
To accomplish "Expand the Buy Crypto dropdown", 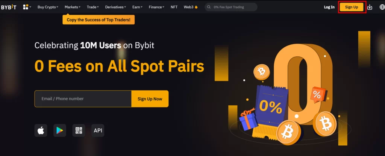I will pyautogui.click(x=48, y=7).
